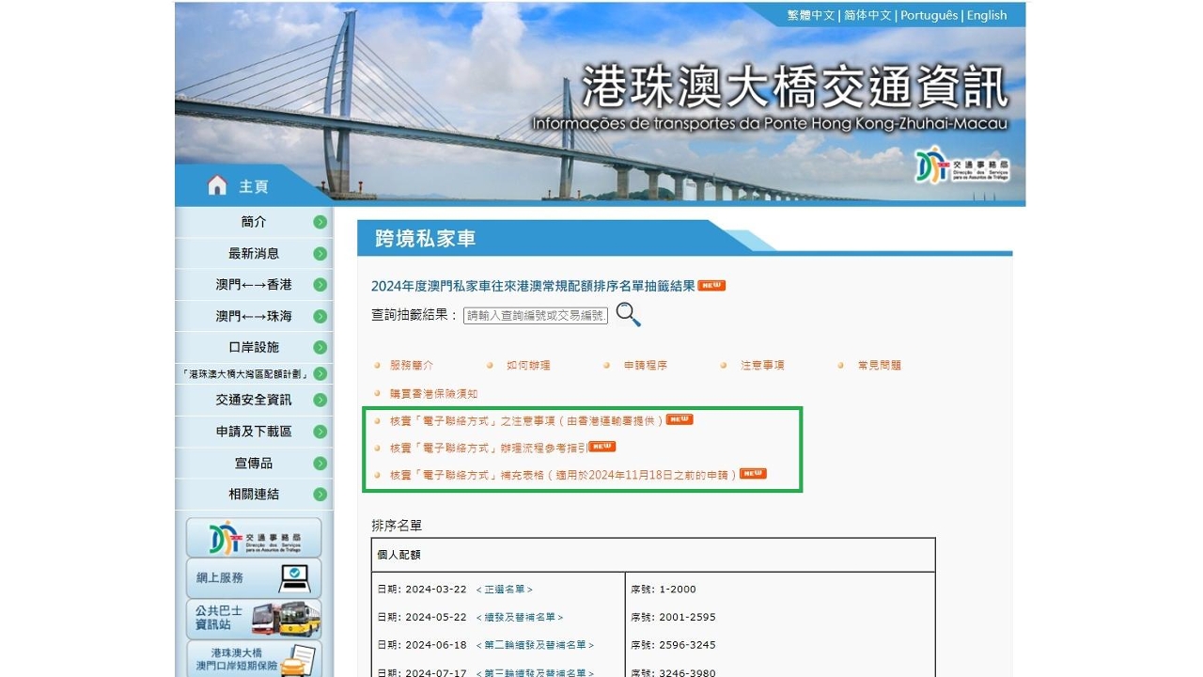Click the home icon beside 主頁
The width and height of the screenshot is (1203, 677).
(x=217, y=185)
